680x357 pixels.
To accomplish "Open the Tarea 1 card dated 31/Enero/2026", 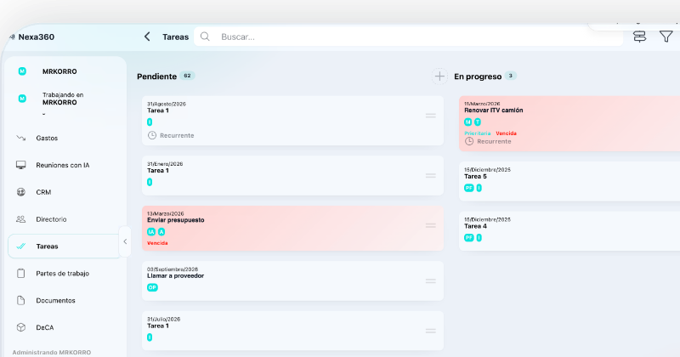I will [292, 176].
